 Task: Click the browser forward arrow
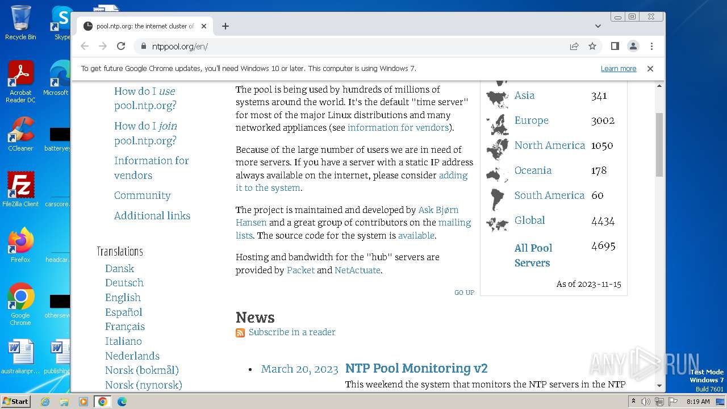(x=103, y=47)
